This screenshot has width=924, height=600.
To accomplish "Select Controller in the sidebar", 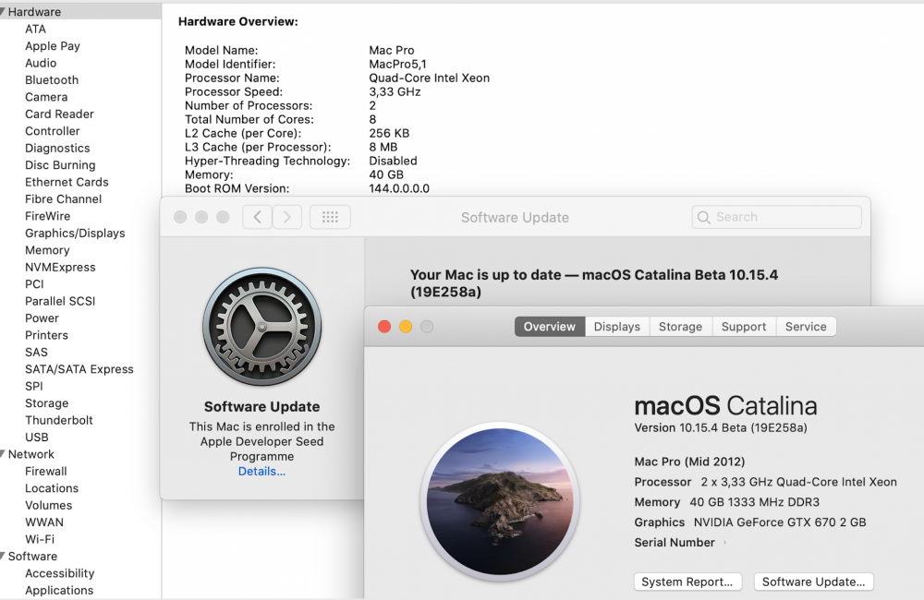I will coord(53,131).
